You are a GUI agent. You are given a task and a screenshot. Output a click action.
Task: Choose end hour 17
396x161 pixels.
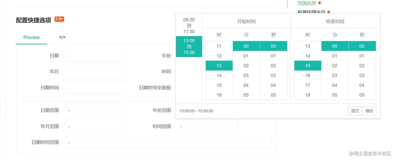(x=308, y=85)
